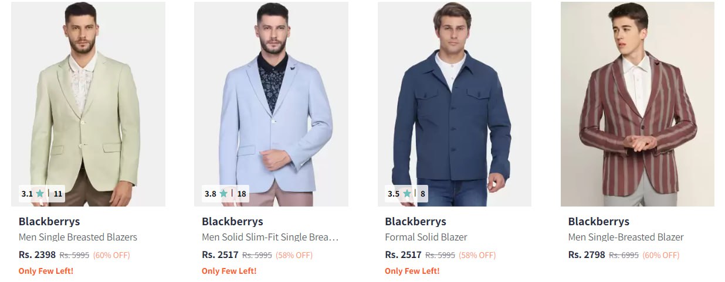Screen dimensions: 725x282
Task: Click Blackberrys brand above Men Single Breasted Blazers
Action: [x=49, y=222]
